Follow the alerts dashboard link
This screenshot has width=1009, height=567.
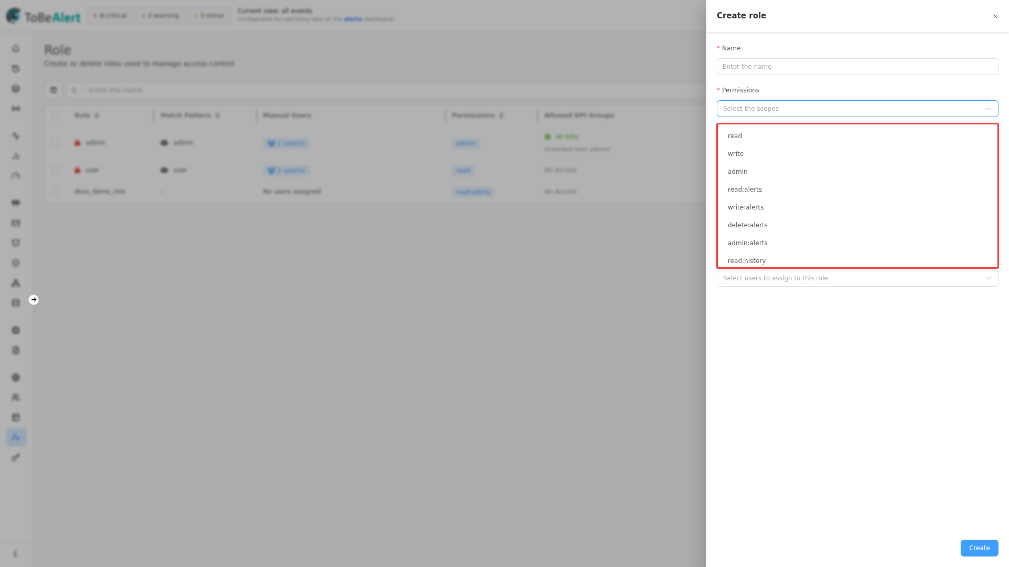[x=353, y=19]
